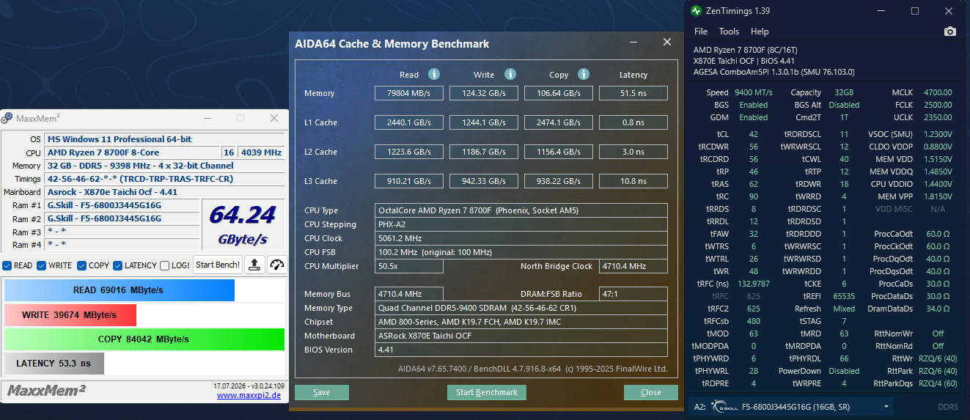This screenshot has width=970, height=420.
Task: Click the Memory Type Quad Channel DDR5-9400 row
Action: click(521, 308)
